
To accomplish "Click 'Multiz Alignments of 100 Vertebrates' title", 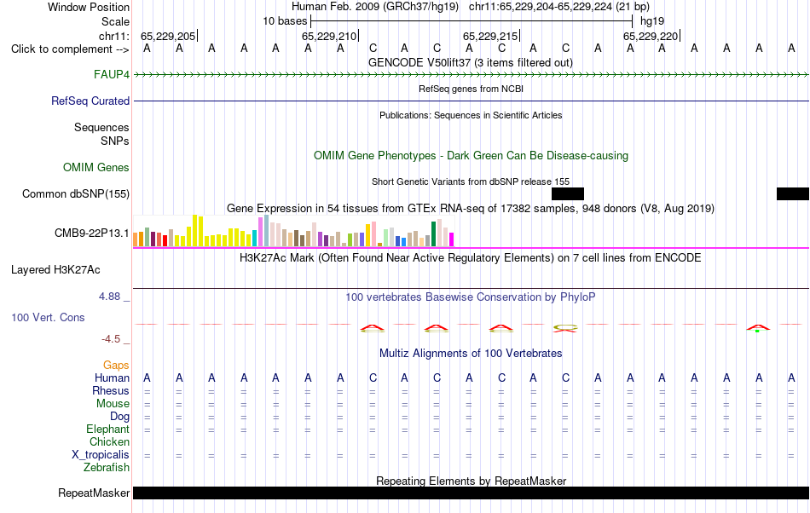I will coord(471,353).
